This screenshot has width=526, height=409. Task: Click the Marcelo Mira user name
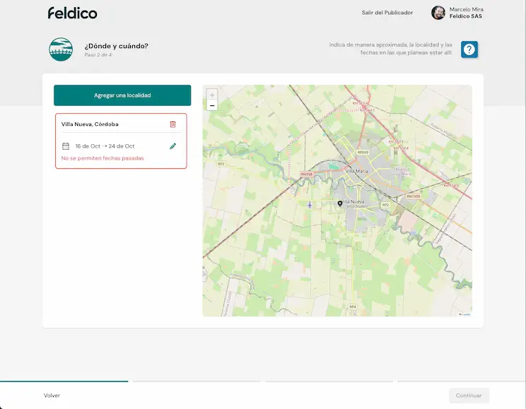[467, 9]
